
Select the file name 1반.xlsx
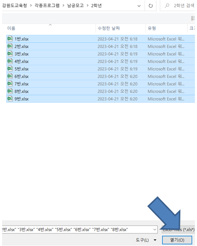click(21, 39)
